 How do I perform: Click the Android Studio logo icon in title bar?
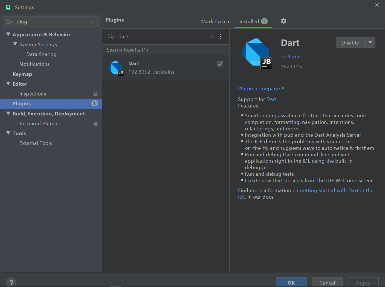(8, 7)
